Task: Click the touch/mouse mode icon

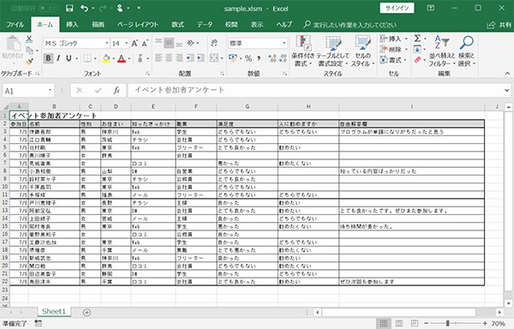Action: pos(120,9)
